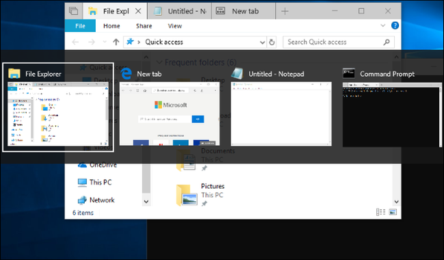
Task: Collapse the Frequent folders group
Action: (x=159, y=62)
